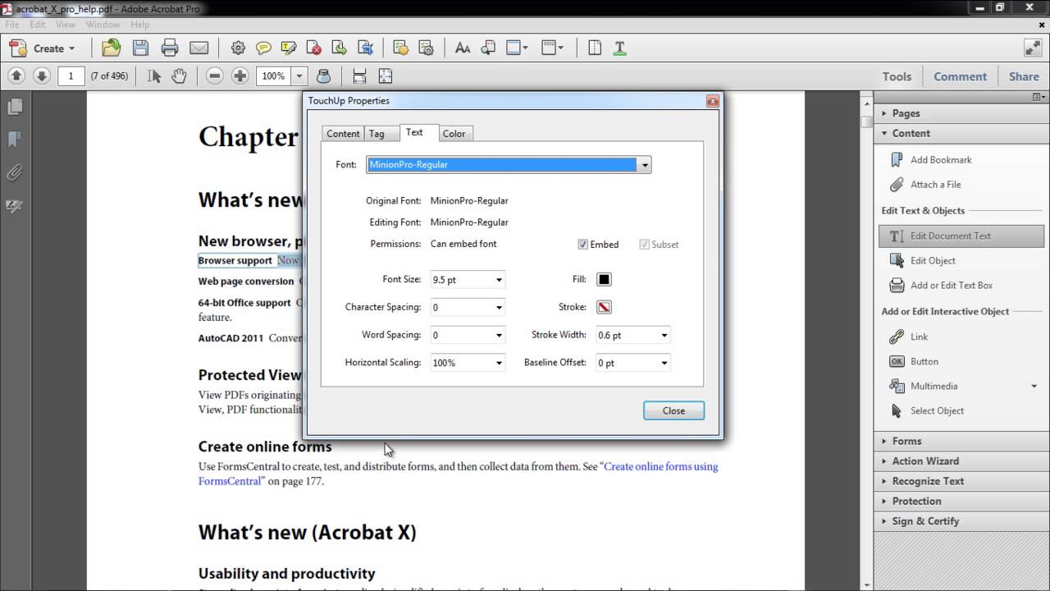Select the highlight text tool icon
1050x591 pixels.
(289, 48)
